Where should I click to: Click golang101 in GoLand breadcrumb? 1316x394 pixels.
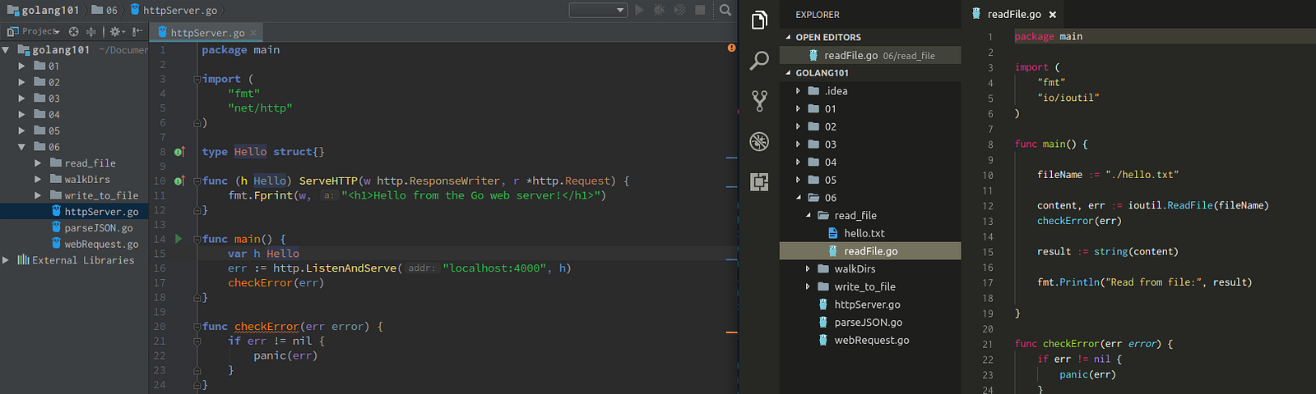tap(43, 10)
